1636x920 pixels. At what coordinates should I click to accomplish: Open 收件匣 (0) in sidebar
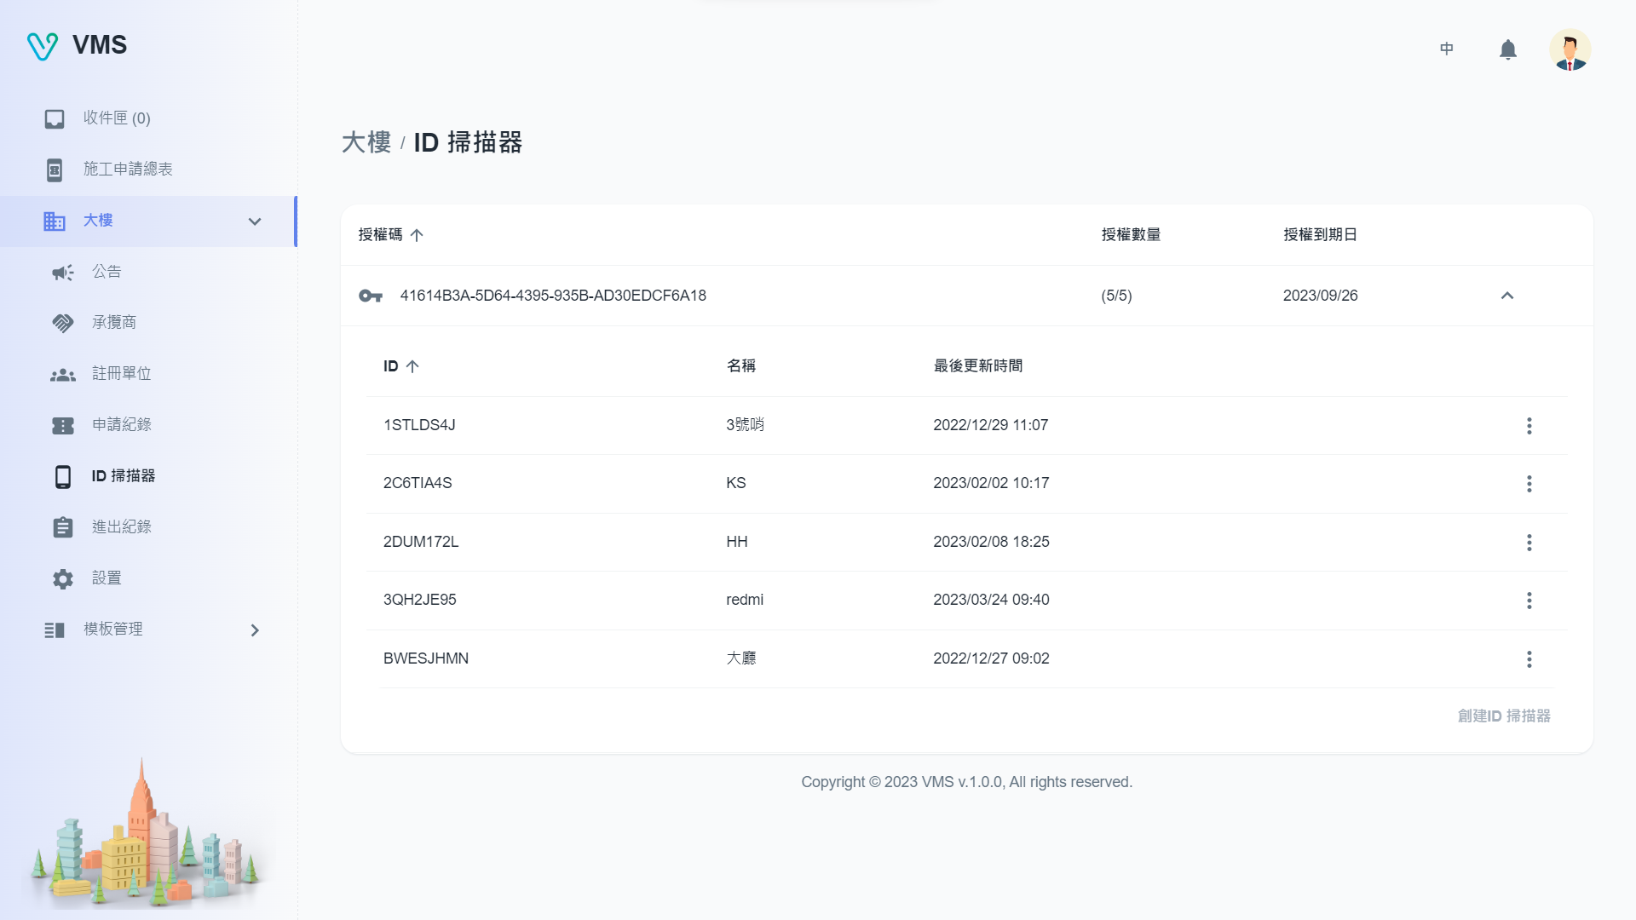pos(116,118)
